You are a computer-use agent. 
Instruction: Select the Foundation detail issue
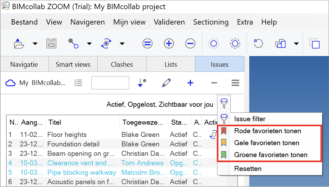pyautogui.click(x=73, y=144)
